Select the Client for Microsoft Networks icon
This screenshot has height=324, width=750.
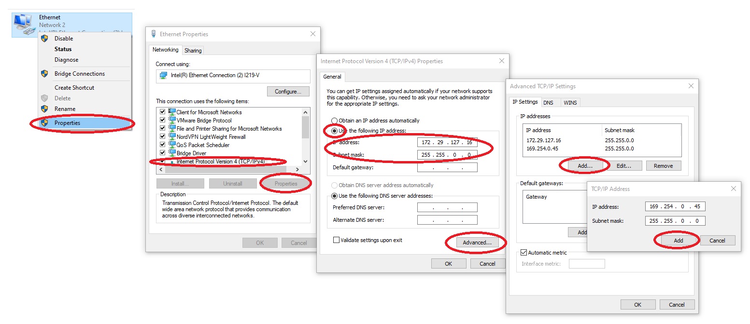(x=173, y=112)
